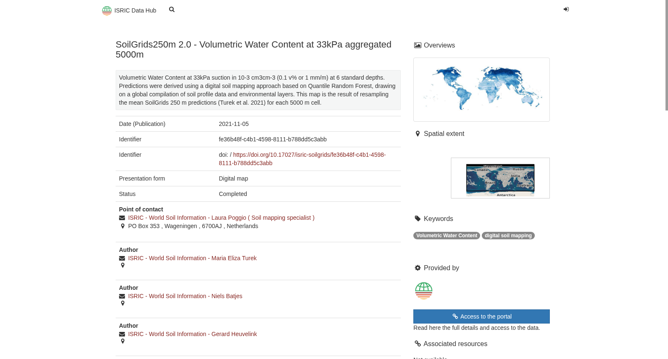Click the ISRIC provider globe logo
Screen dimensions: 668x359
point(424,291)
